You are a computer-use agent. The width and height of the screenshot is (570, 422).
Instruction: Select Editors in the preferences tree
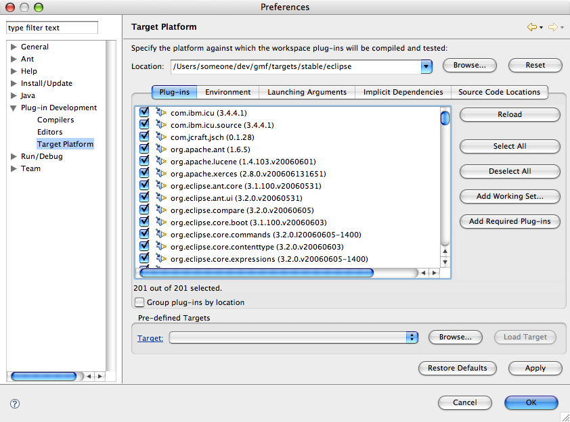[x=50, y=132]
